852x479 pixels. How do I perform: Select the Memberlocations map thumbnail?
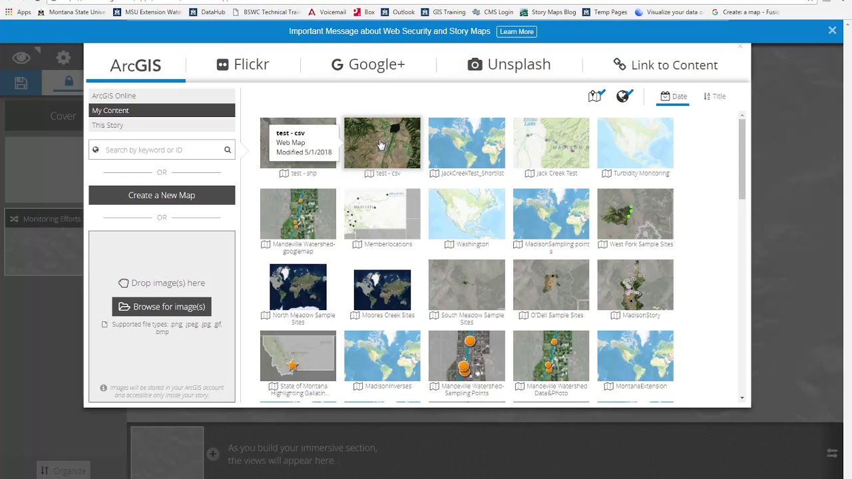coord(382,214)
